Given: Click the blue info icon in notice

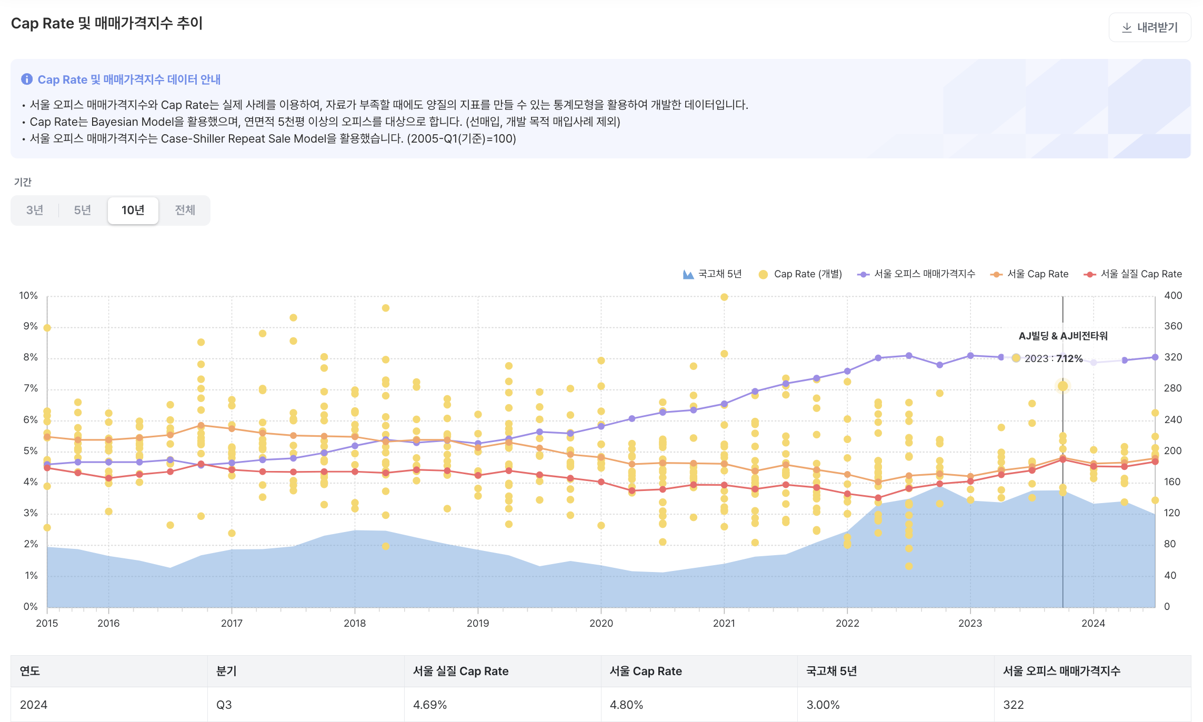Looking at the screenshot, I should (26, 79).
